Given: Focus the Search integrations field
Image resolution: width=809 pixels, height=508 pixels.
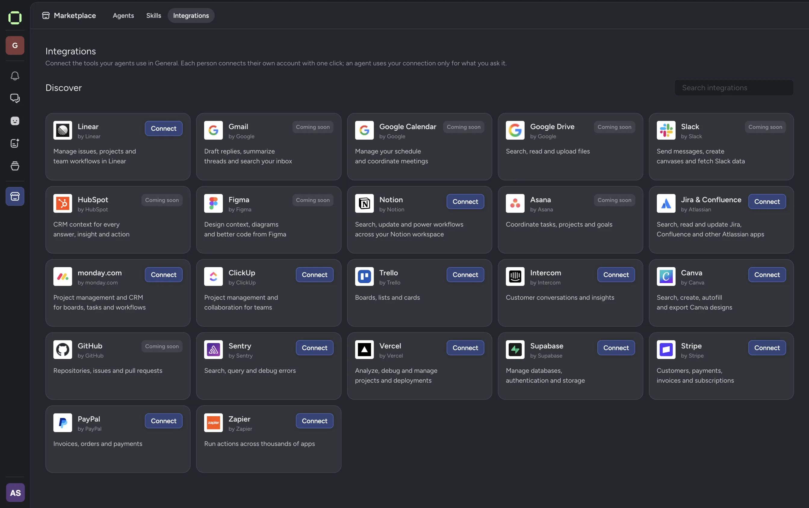Looking at the screenshot, I should 734,88.
